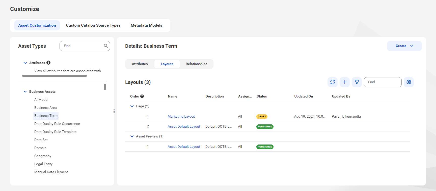The width and height of the screenshot is (436, 191).
Task: Collapse the Business Assets tree node
Action: (25, 91)
